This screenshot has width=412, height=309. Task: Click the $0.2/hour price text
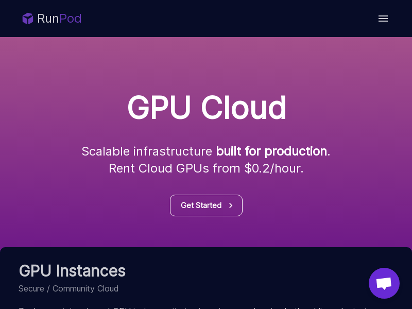tap(274, 168)
